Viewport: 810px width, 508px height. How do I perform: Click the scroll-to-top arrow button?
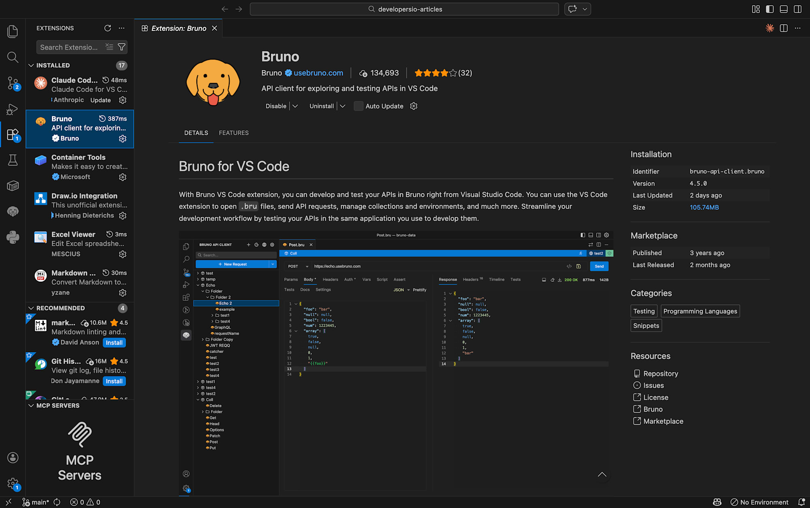coord(602,474)
